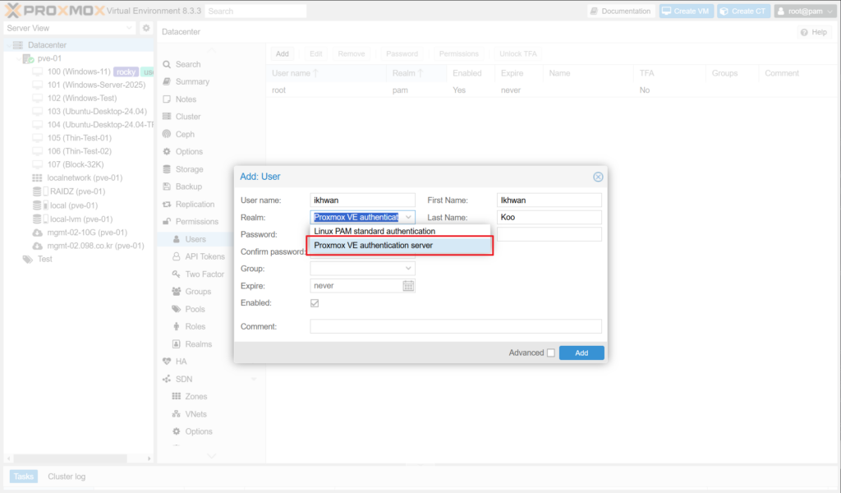841x493 pixels.
Task: Open Two Factor settings in sidebar
Action: tap(204, 274)
